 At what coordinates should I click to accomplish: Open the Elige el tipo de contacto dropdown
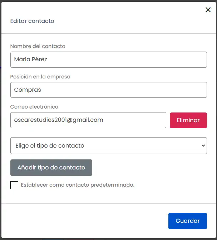point(108,146)
